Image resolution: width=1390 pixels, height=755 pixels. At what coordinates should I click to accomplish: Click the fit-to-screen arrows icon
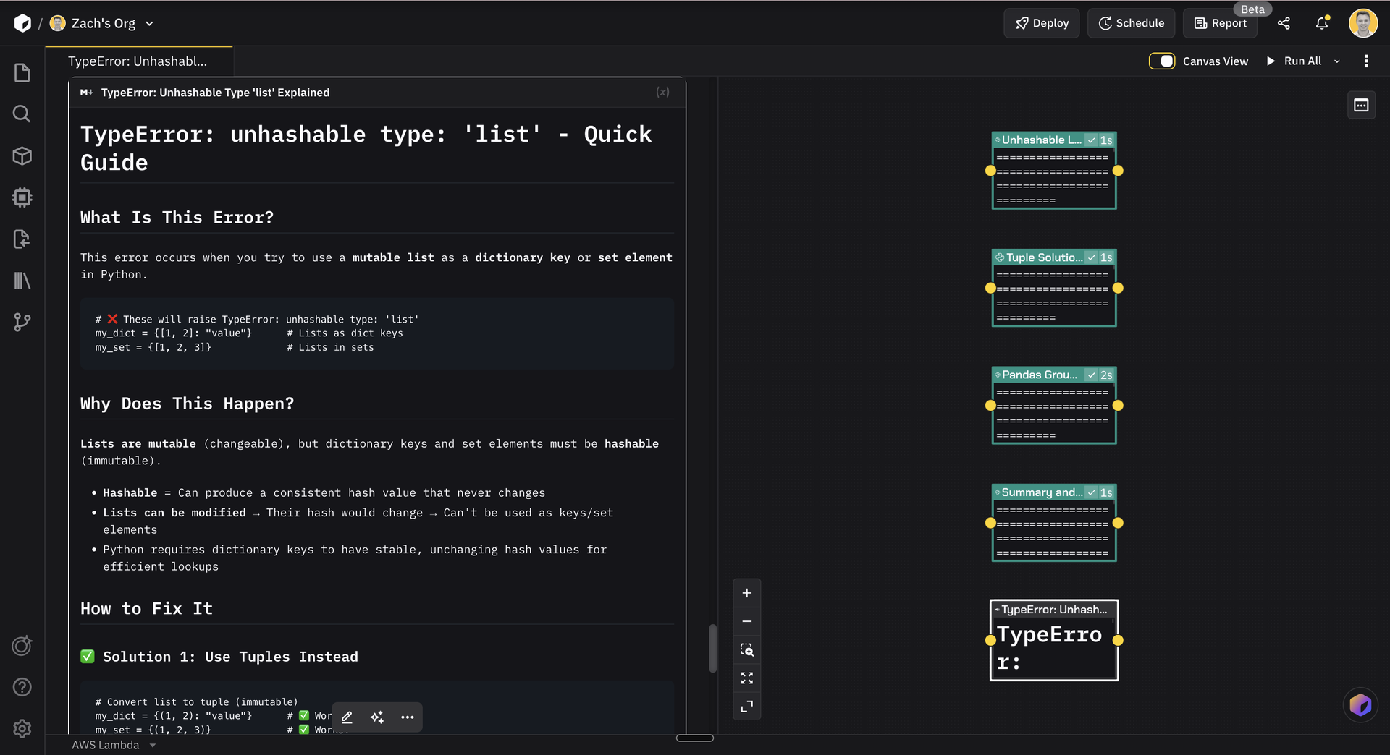click(747, 678)
